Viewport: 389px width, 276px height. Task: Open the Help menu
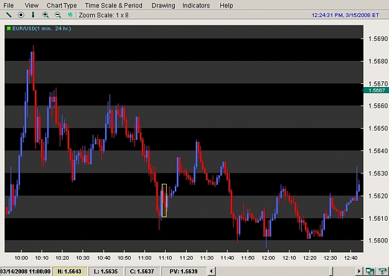tap(227, 6)
